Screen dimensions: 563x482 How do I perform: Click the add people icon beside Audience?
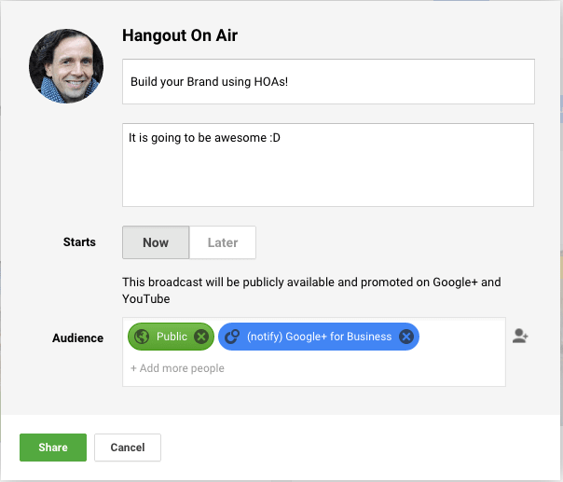520,337
